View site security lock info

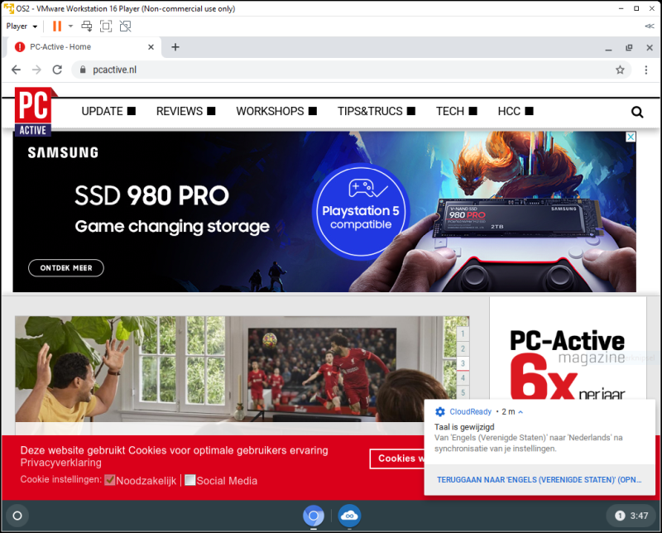pyautogui.click(x=84, y=70)
